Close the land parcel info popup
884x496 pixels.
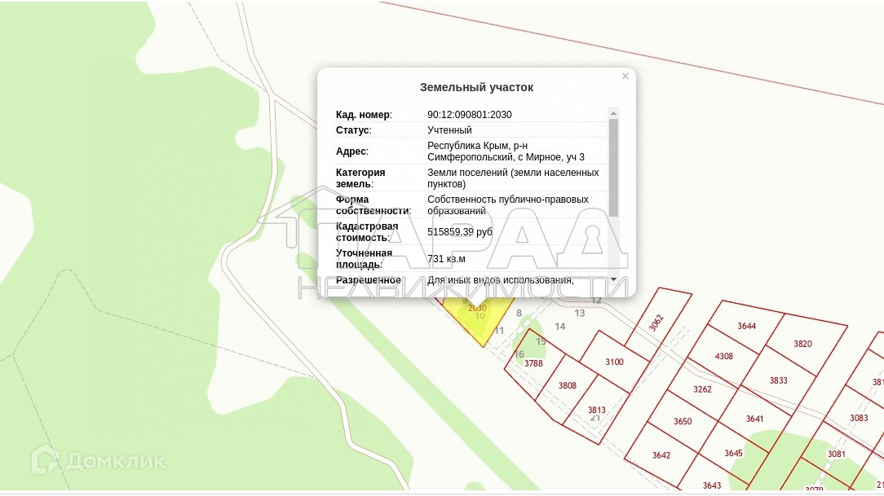(x=625, y=76)
